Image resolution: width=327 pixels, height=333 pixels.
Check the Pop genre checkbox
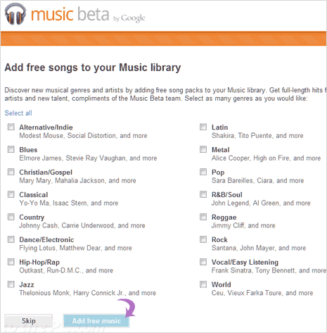[x=203, y=172]
